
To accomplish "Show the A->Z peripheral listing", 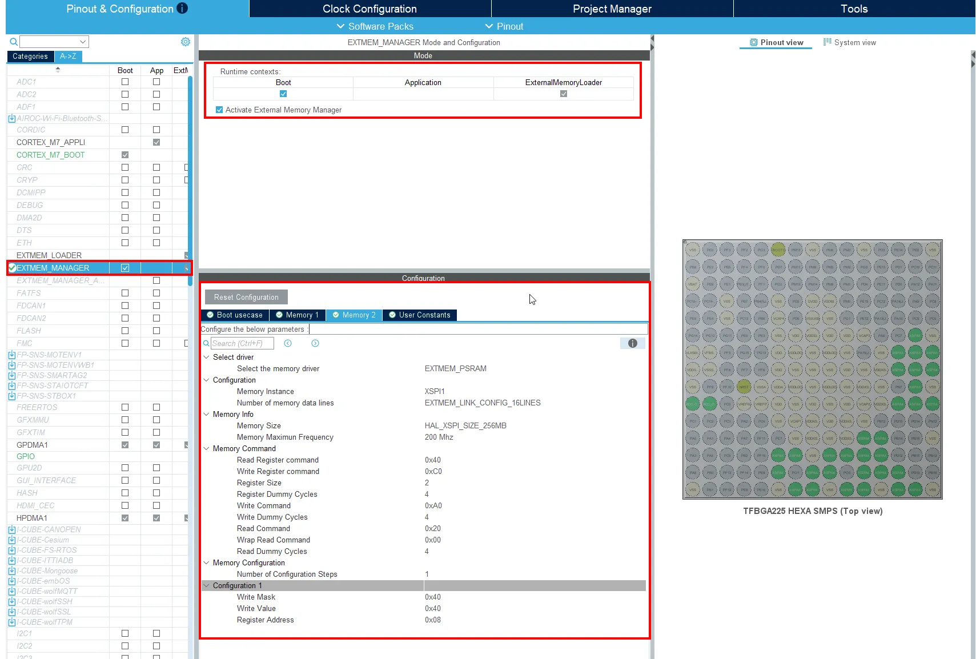I will point(68,56).
